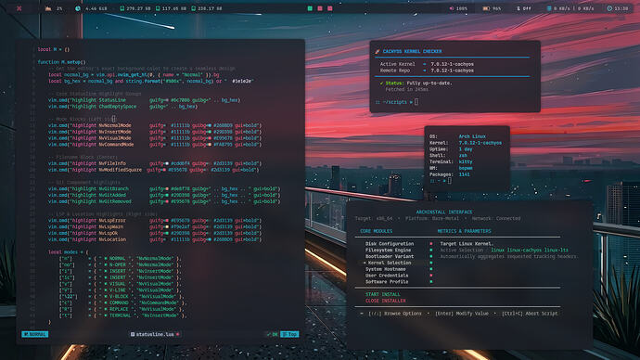Select Bootloader Variant in Core Modules
This screenshot has height=360, width=640.
coord(390,256)
